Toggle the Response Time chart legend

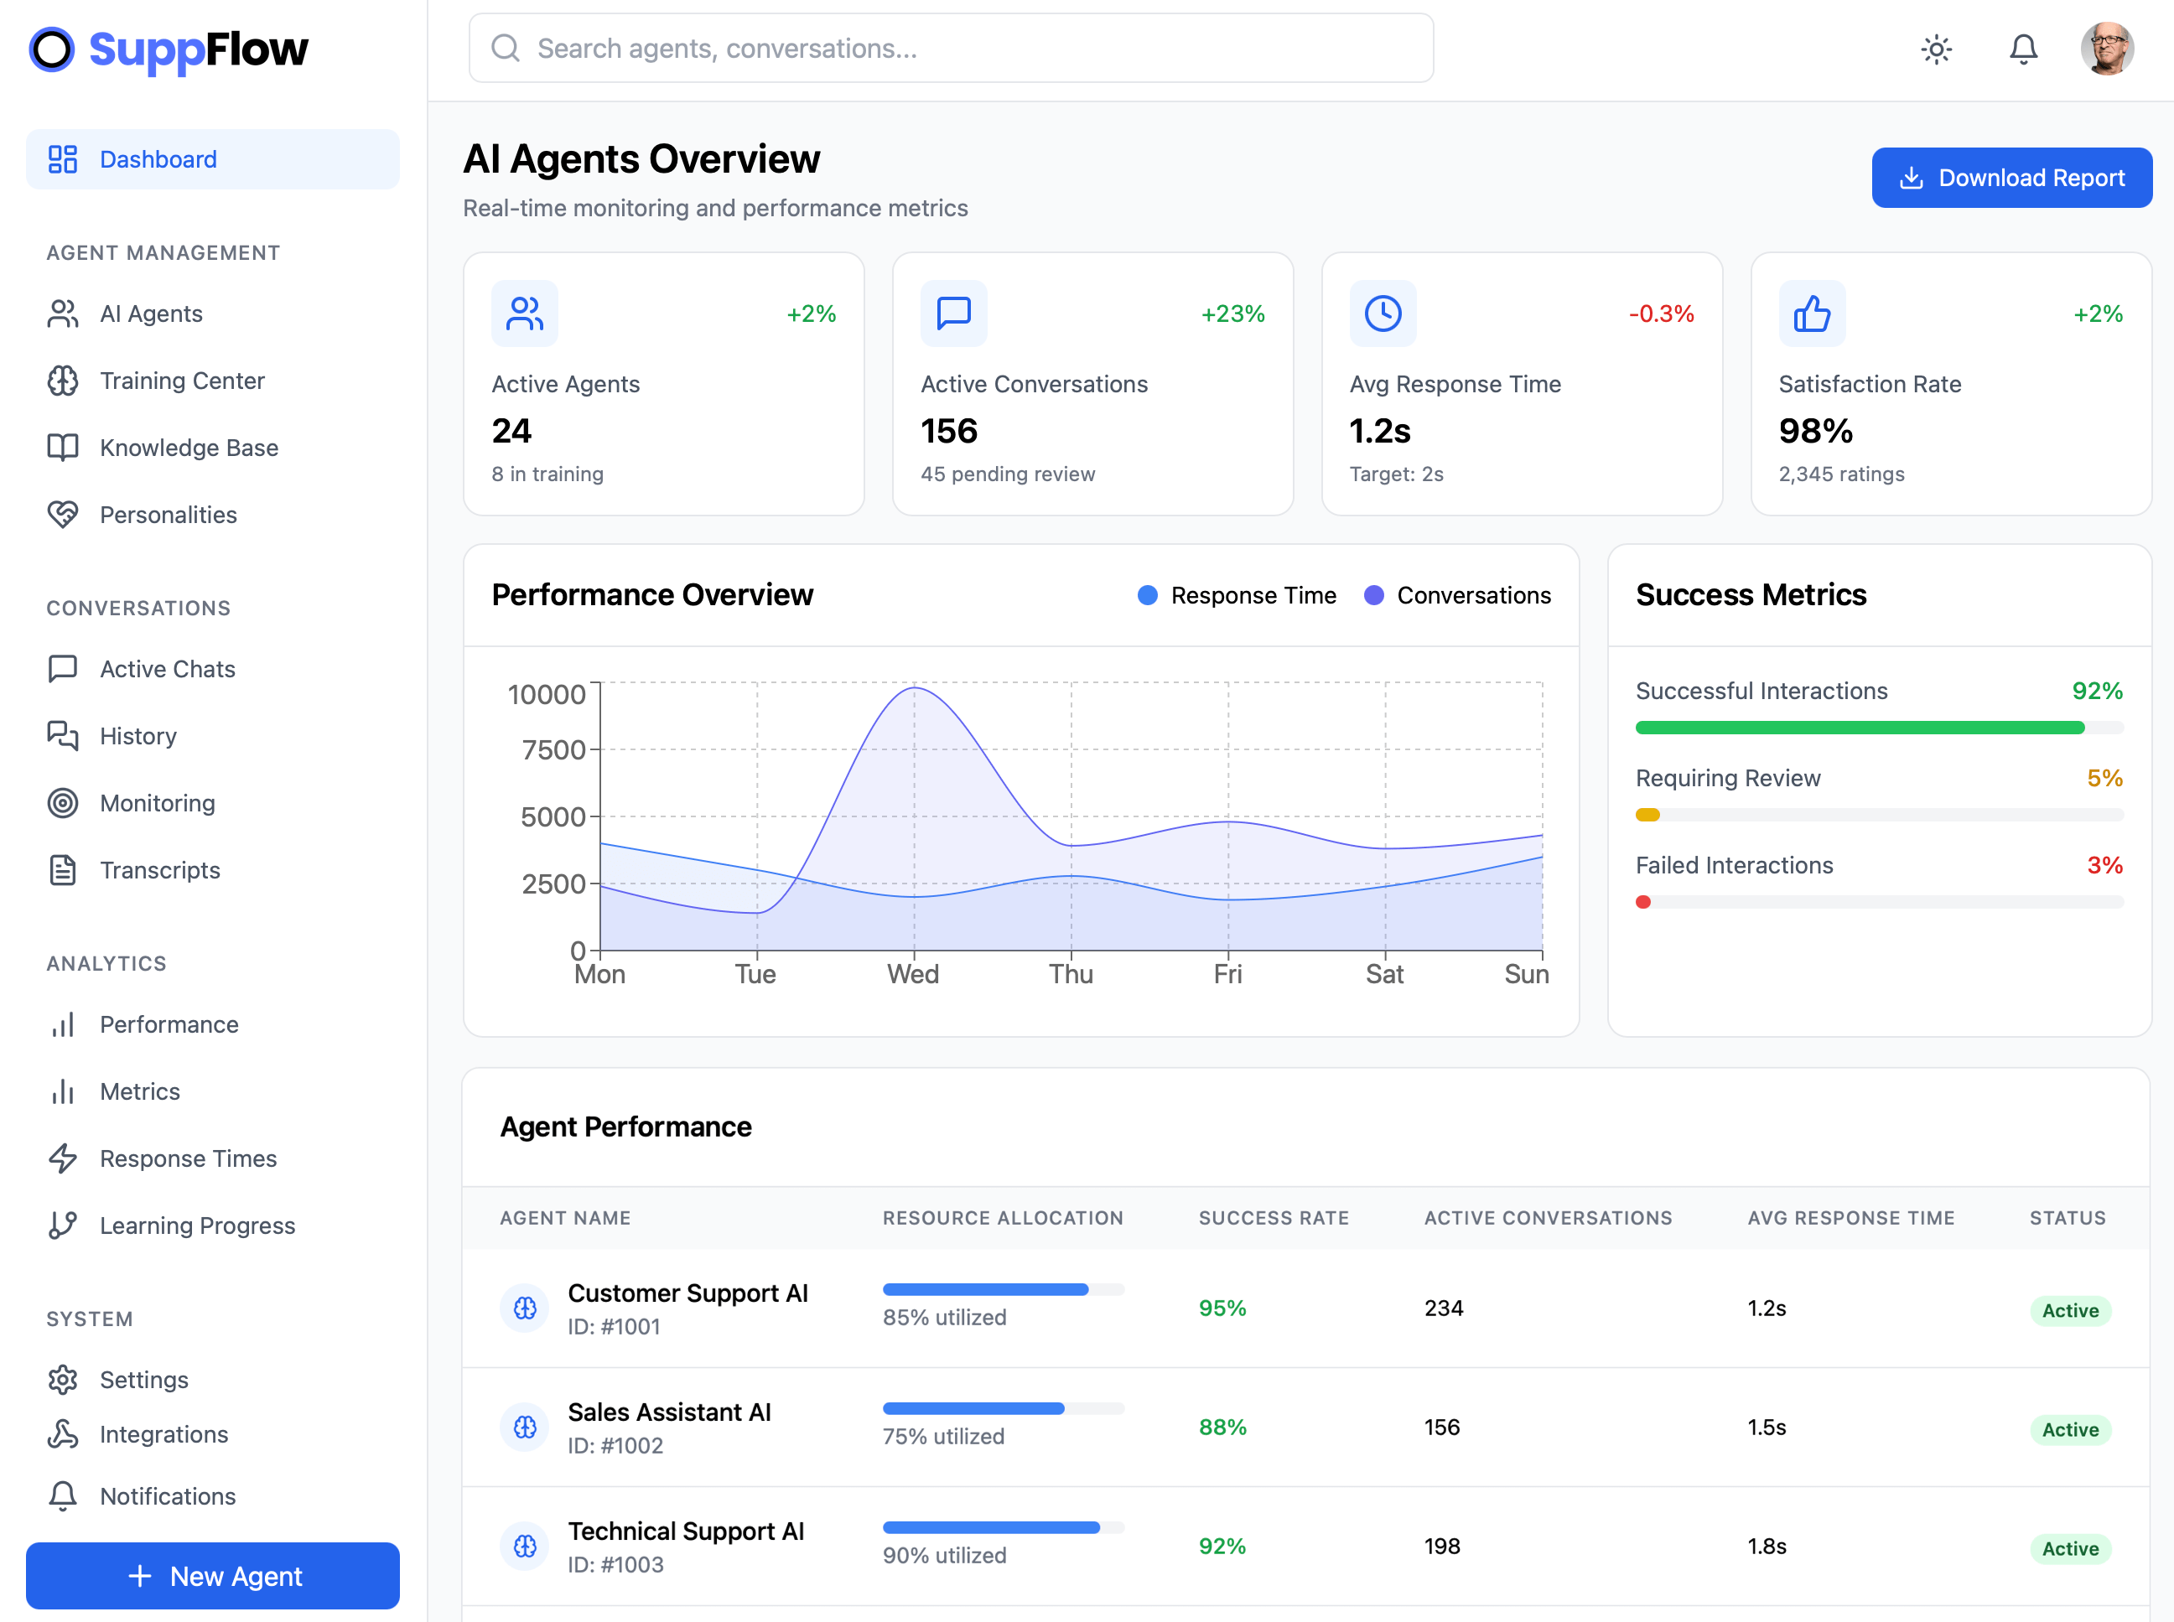[x=1237, y=595]
